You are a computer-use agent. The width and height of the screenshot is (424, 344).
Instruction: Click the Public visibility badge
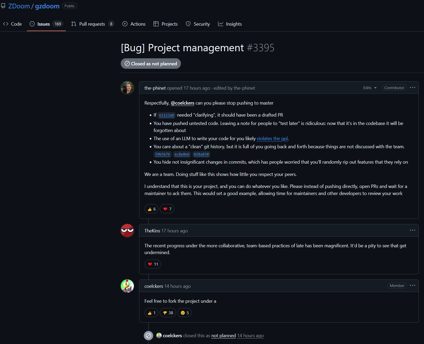(70, 6)
